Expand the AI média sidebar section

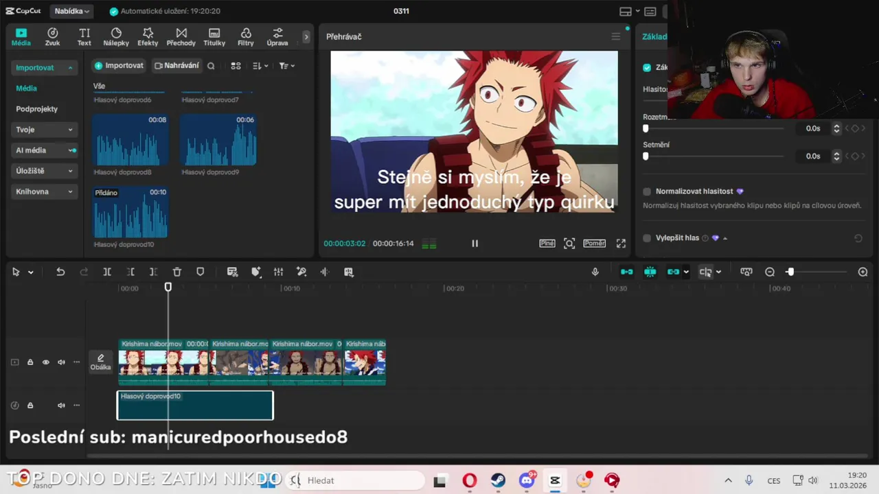45,150
